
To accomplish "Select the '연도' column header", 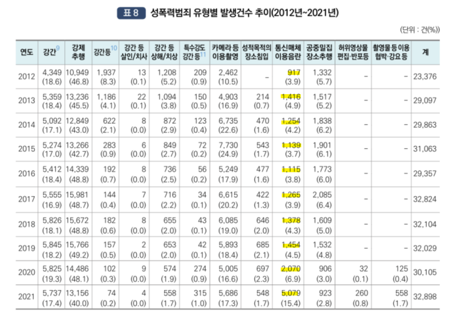I will click(27, 52).
